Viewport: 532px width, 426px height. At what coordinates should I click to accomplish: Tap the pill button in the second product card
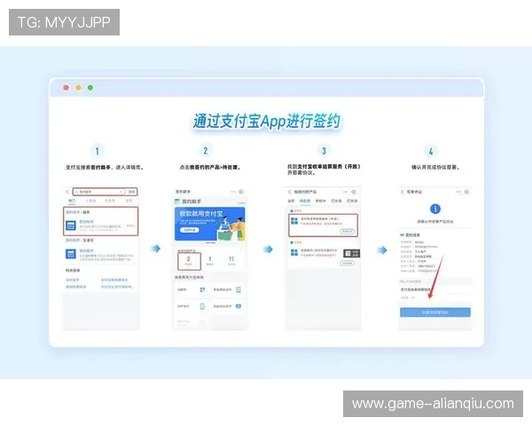coord(347,264)
